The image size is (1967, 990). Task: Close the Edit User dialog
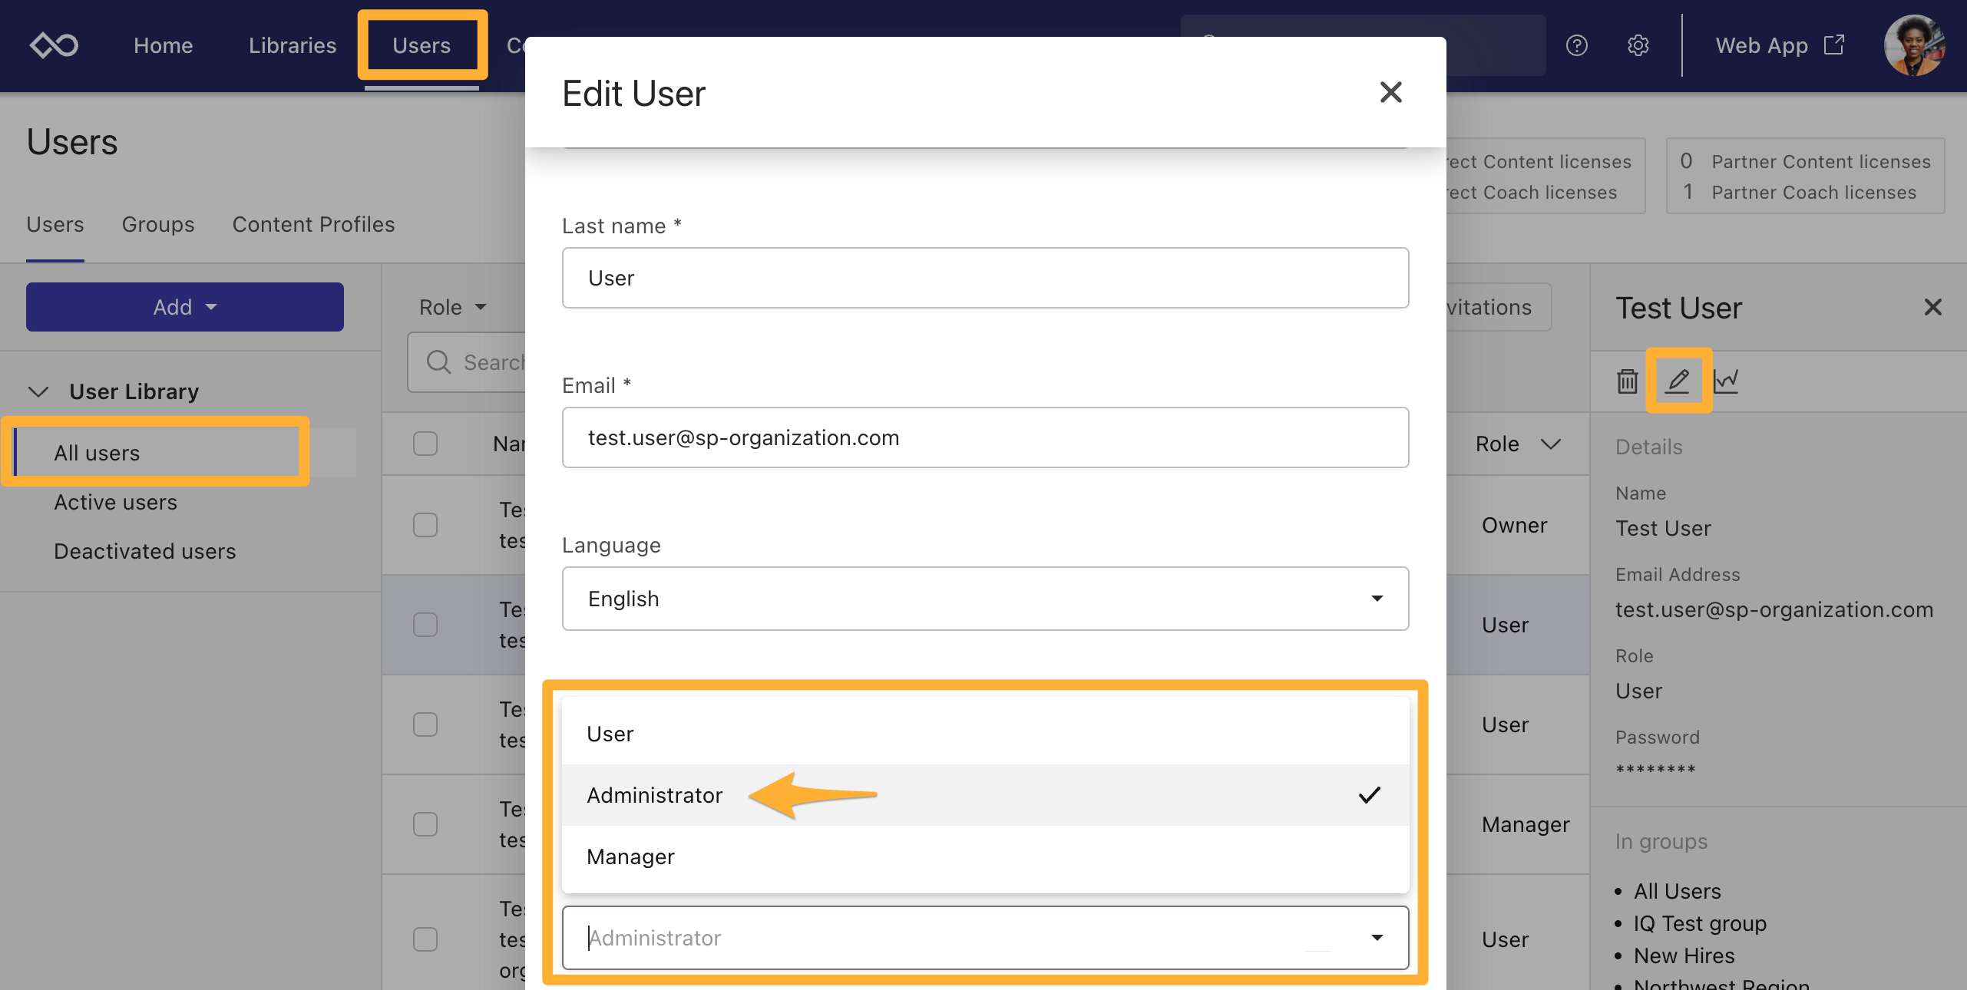1390,93
